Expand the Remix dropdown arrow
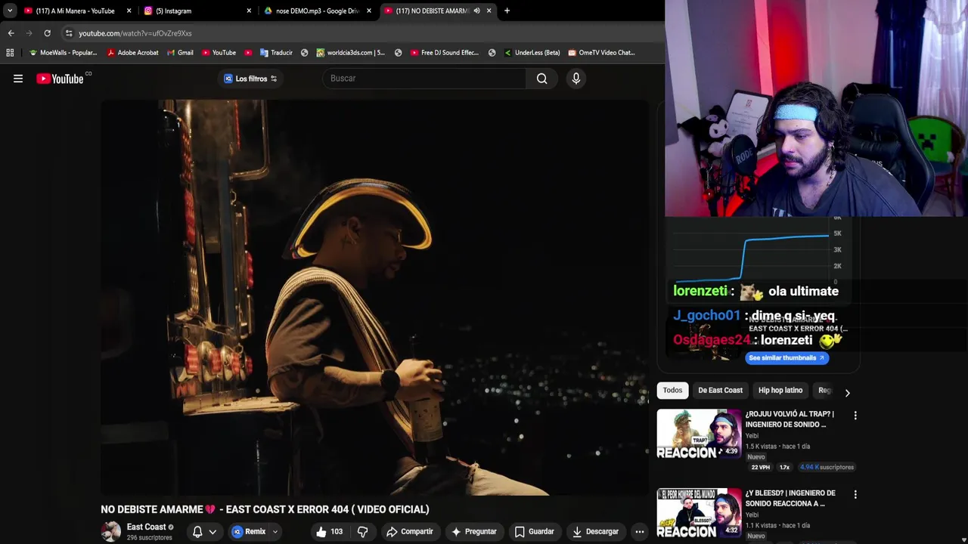The image size is (968, 544). pyautogui.click(x=275, y=532)
